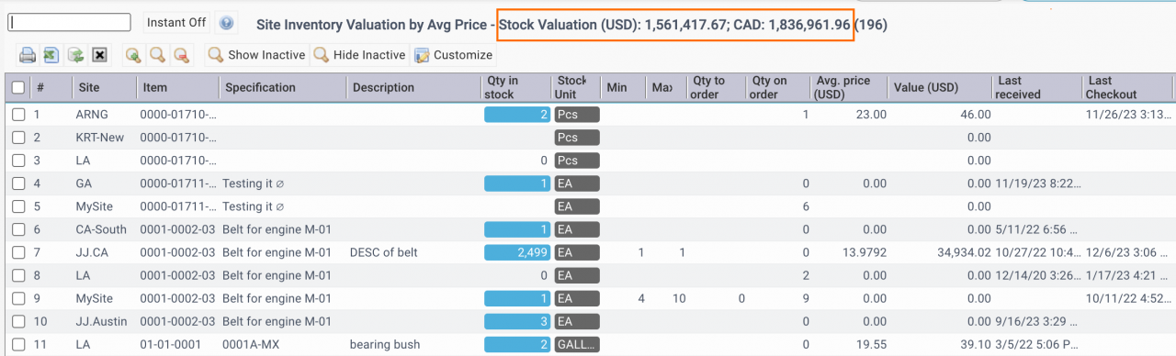Image resolution: width=1176 pixels, height=356 pixels.
Task: Click the refresh export icon beside Excel
Action: point(76,55)
